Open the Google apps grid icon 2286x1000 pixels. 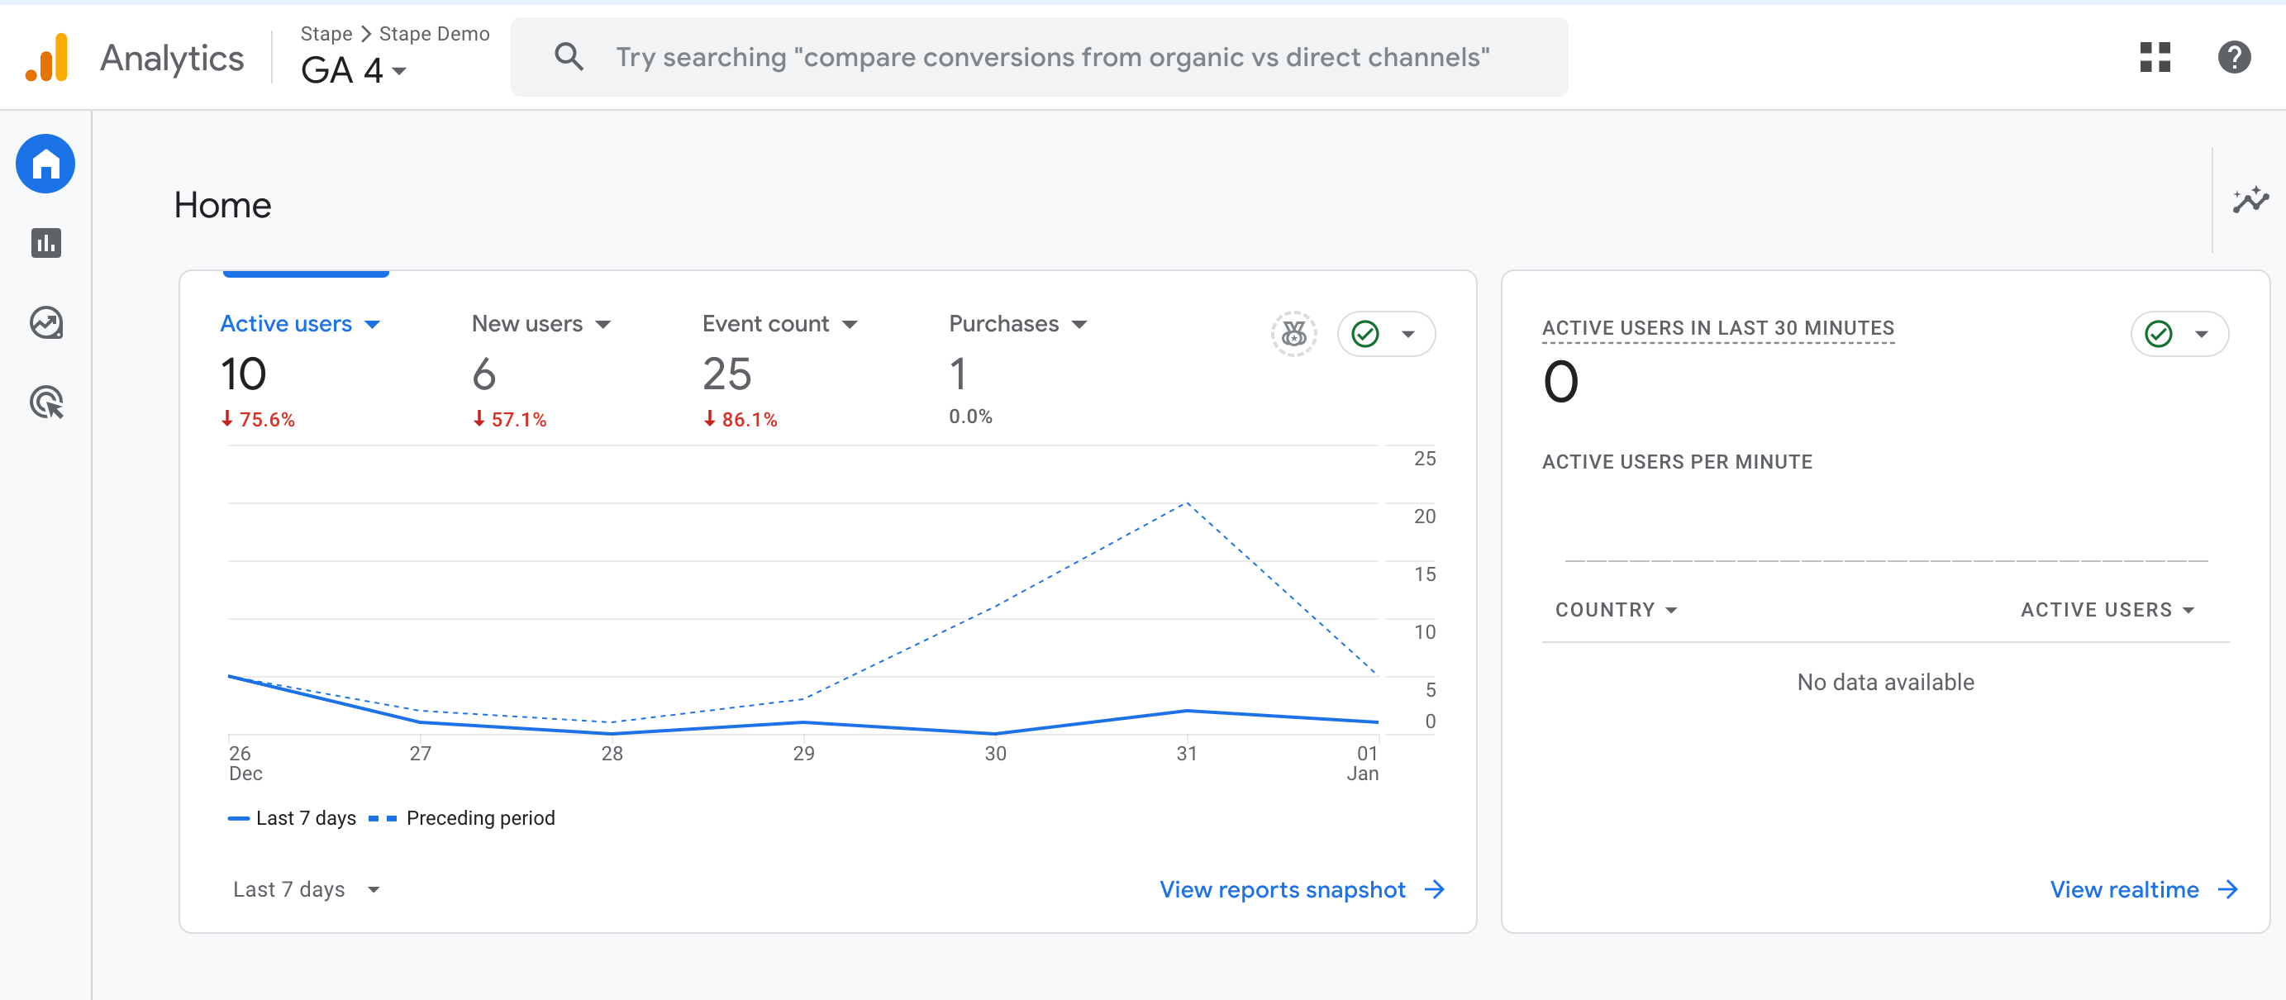tap(2155, 58)
